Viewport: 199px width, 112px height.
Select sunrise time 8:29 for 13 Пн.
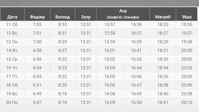62,42
